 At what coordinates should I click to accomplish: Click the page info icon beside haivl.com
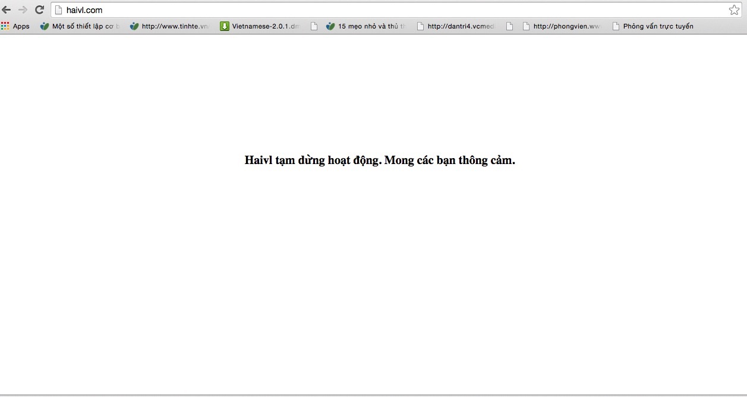click(x=58, y=10)
